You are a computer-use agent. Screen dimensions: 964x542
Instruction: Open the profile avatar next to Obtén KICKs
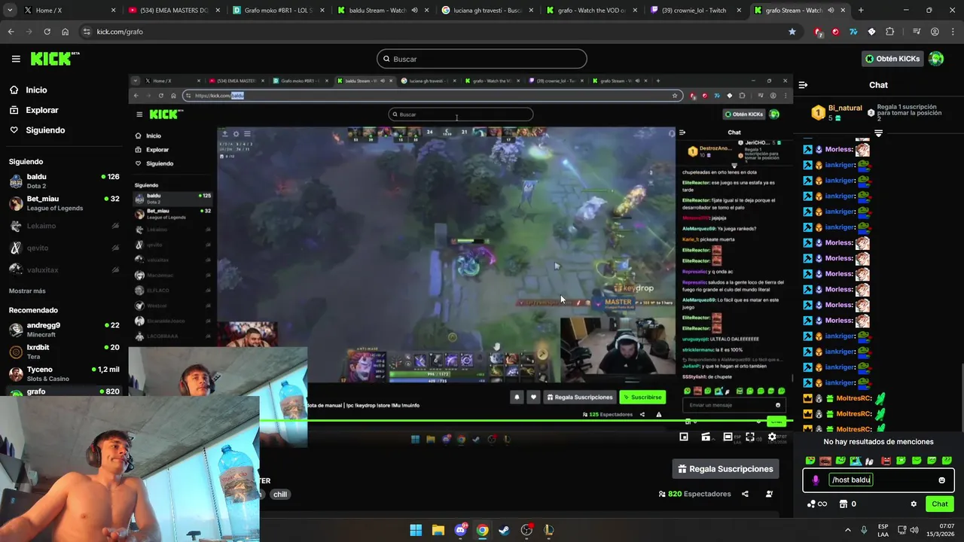(x=936, y=59)
